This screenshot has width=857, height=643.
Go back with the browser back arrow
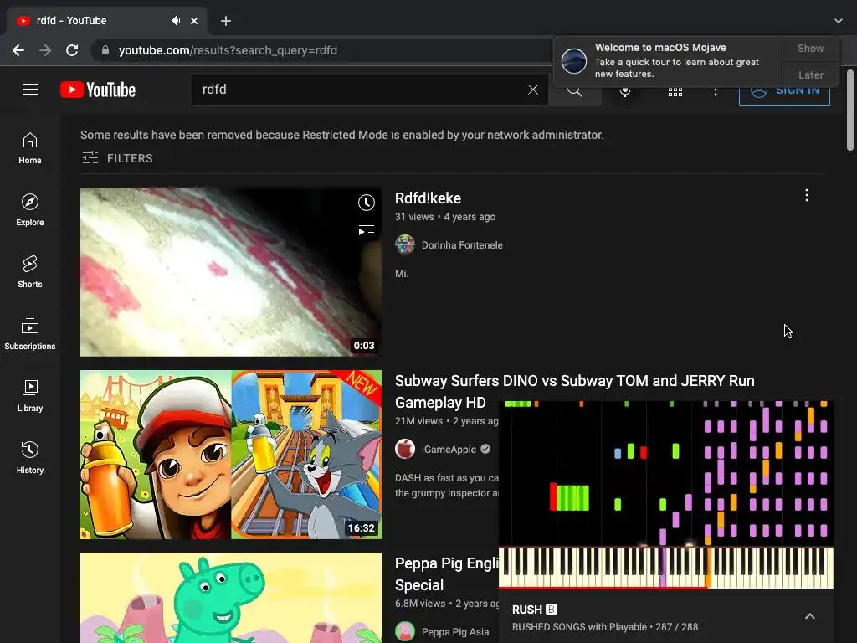coord(18,50)
